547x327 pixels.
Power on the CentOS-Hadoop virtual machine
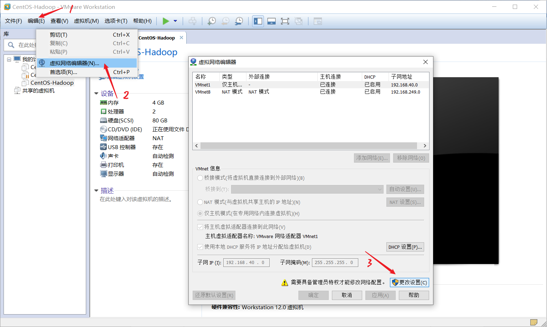click(x=166, y=21)
